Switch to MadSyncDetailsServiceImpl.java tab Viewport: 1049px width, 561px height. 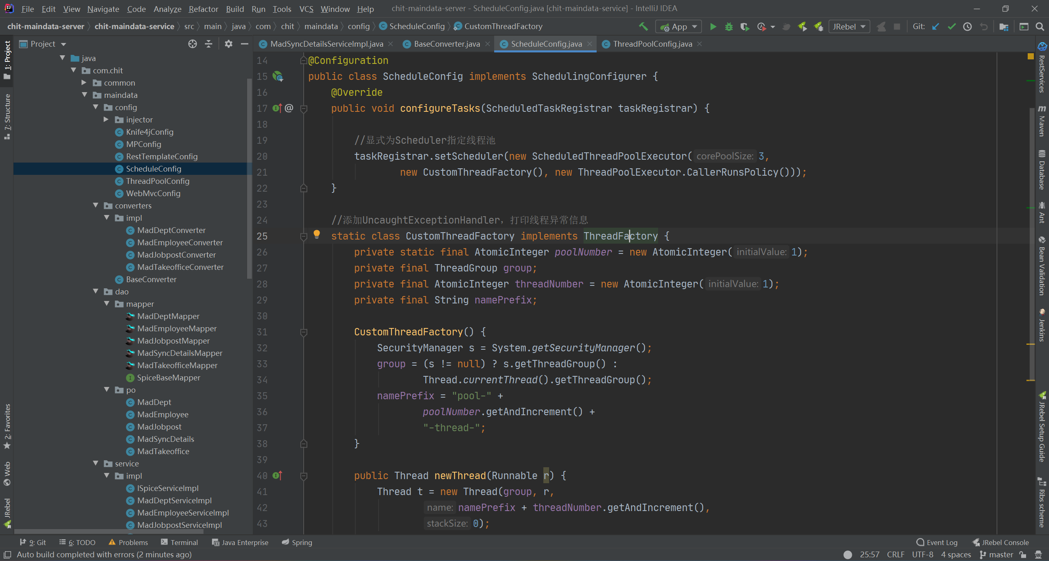[x=327, y=44]
